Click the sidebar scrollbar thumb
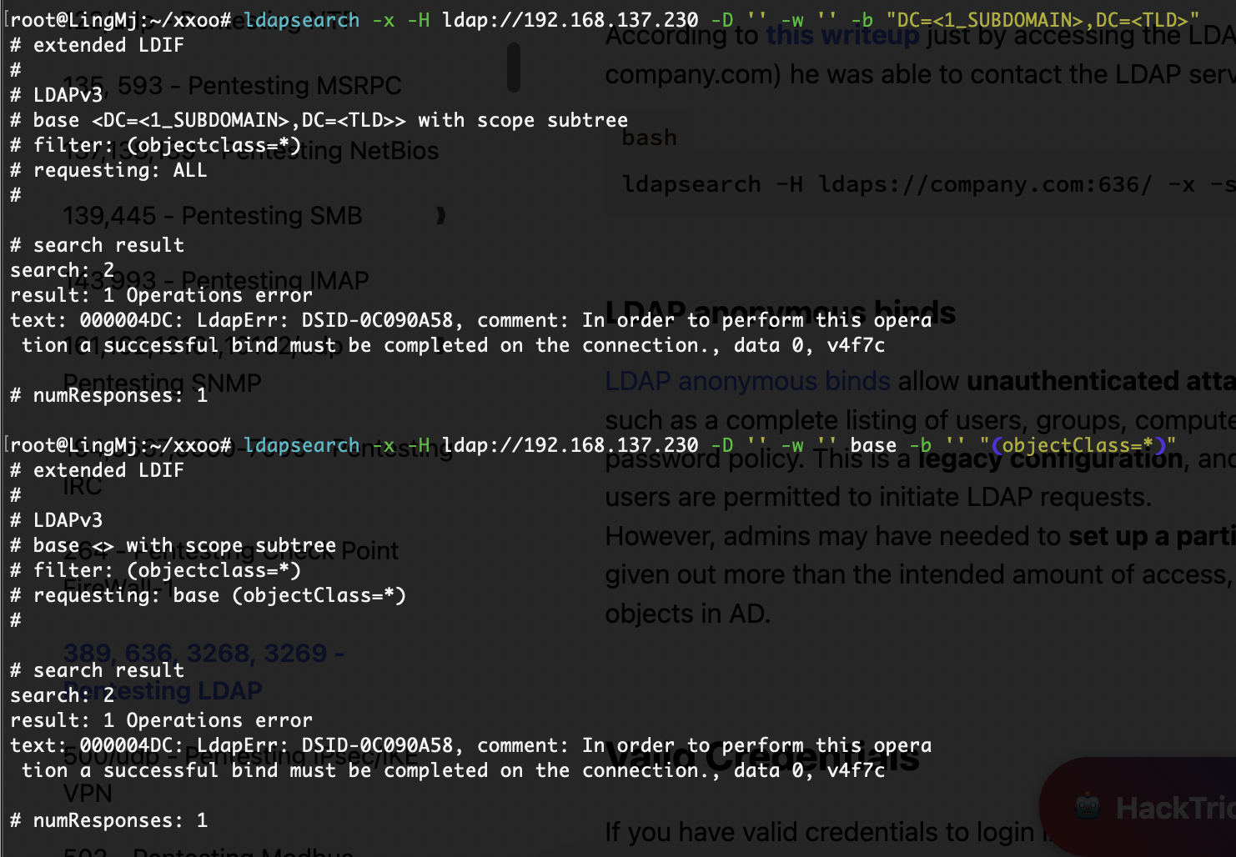 tap(513, 67)
